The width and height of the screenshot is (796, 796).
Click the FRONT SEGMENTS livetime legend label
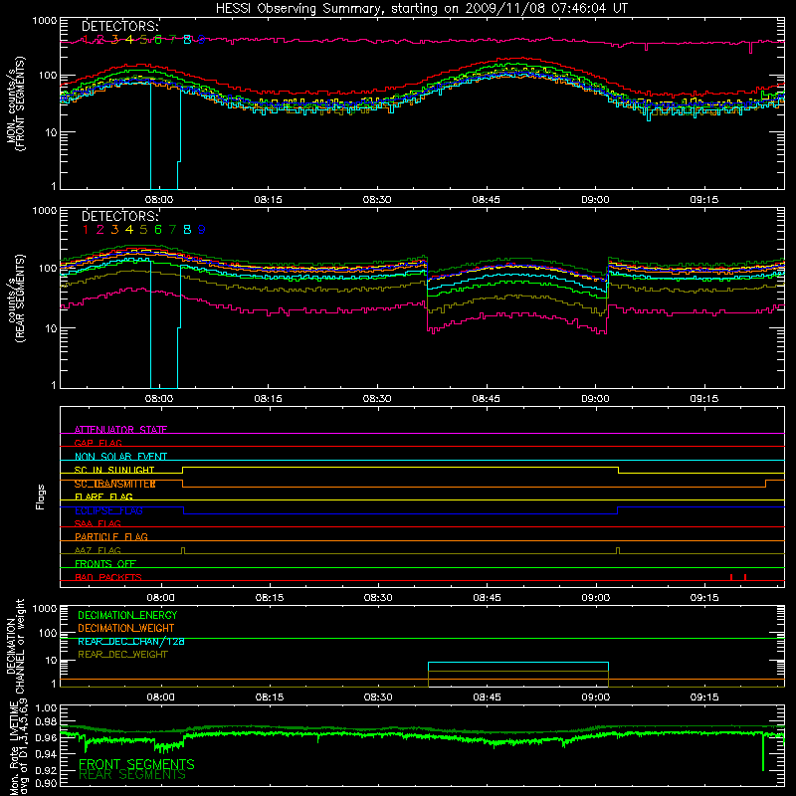click(136, 764)
